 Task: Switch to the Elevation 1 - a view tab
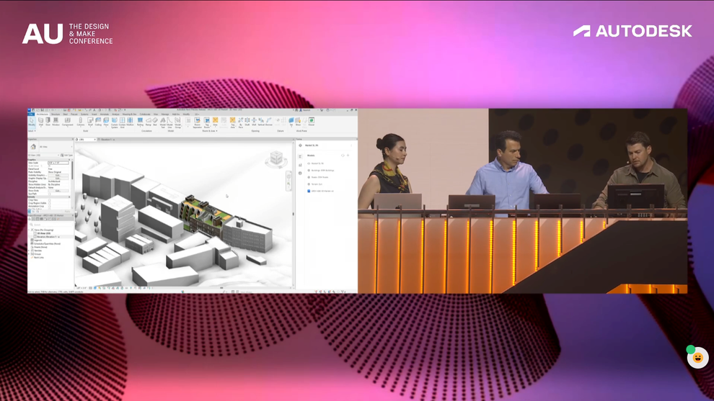(107, 140)
